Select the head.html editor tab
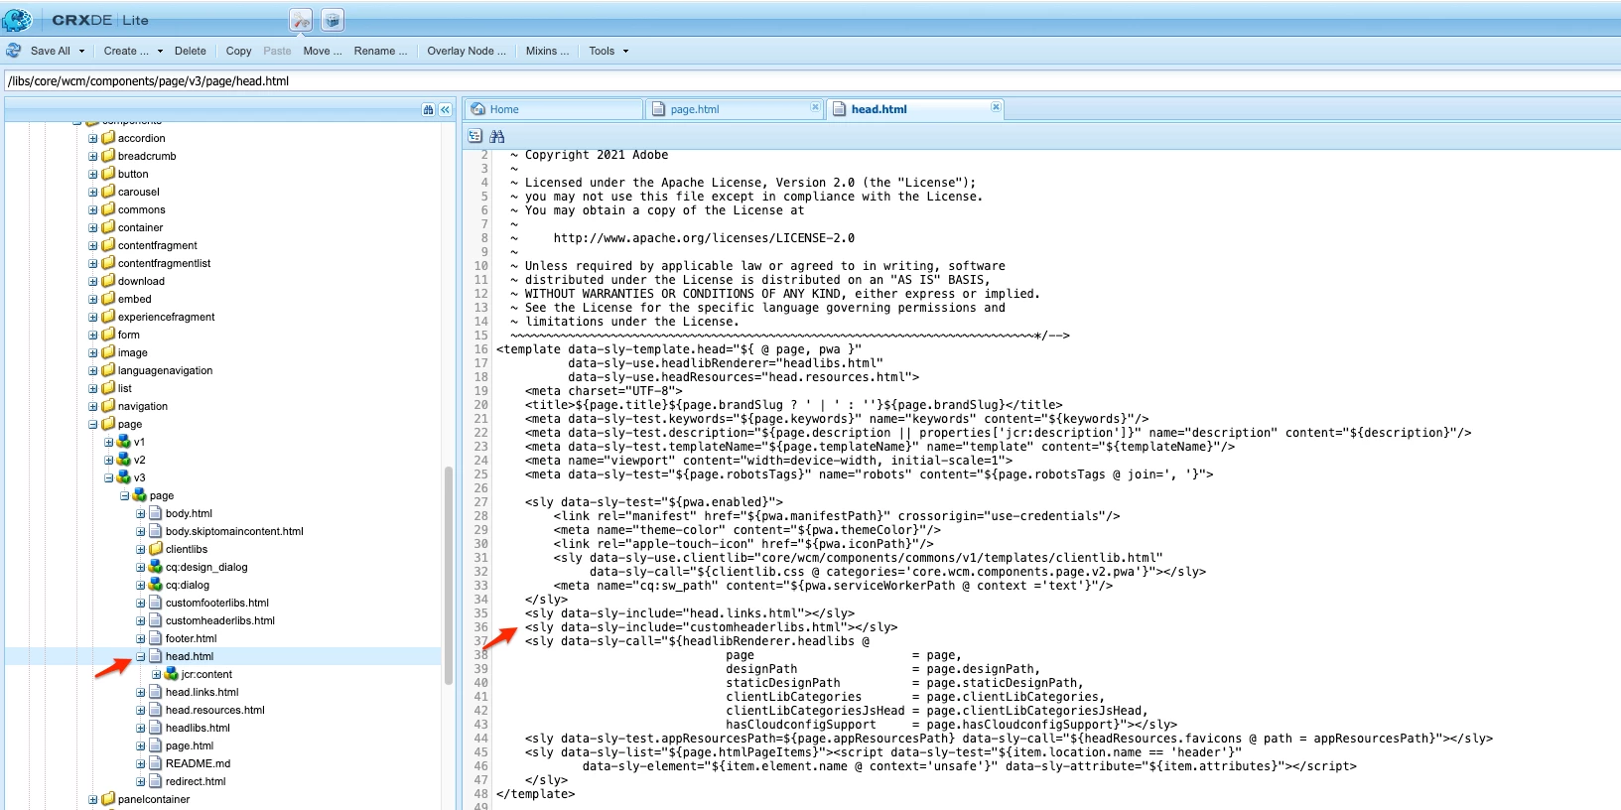 coord(915,109)
